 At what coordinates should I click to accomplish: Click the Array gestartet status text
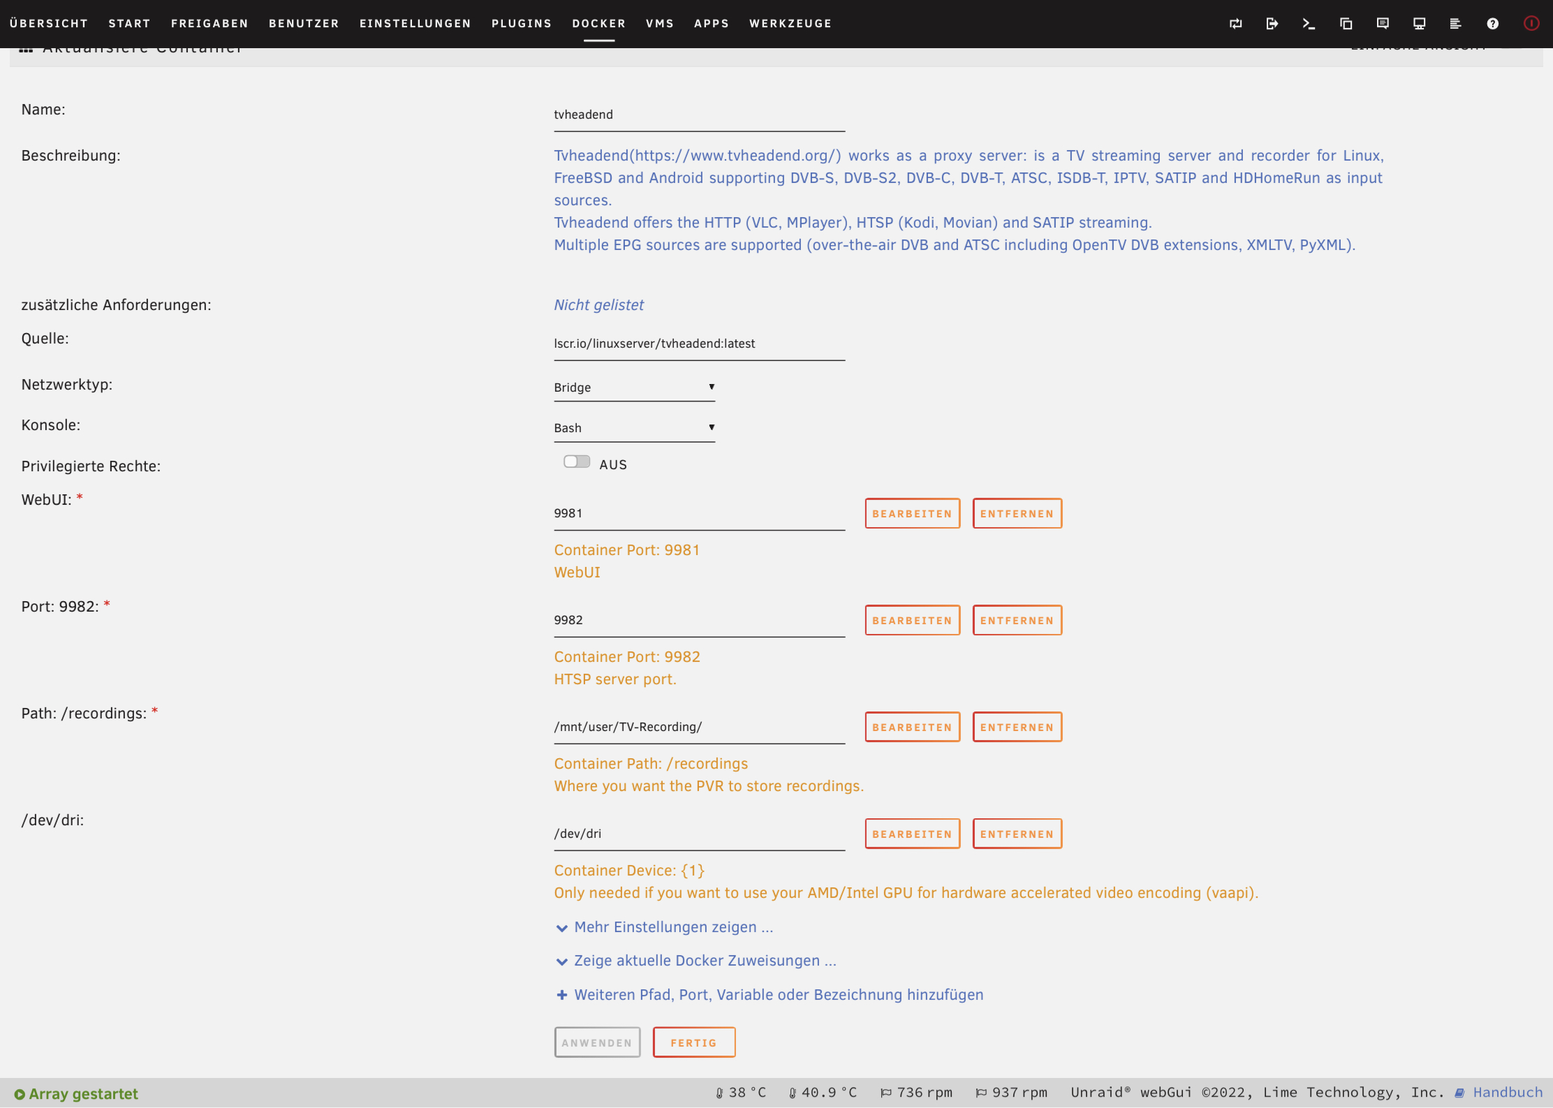click(83, 1095)
